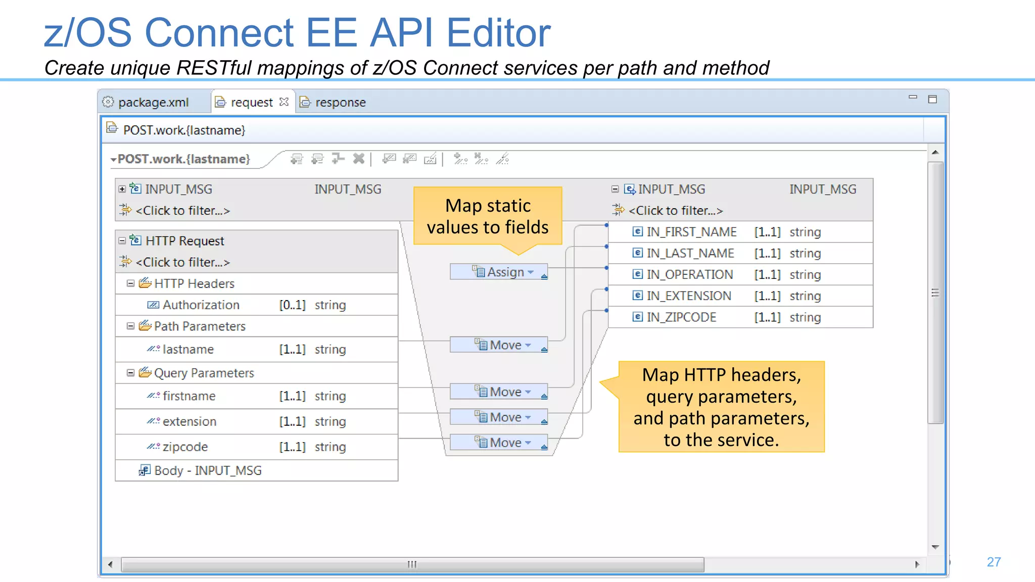Screen dimensions: 1035x582
Task: Click the Authorization header icon
Action: pyautogui.click(x=153, y=305)
